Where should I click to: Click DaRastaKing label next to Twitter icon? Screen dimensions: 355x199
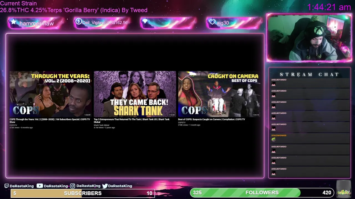(x=120, y=186)
